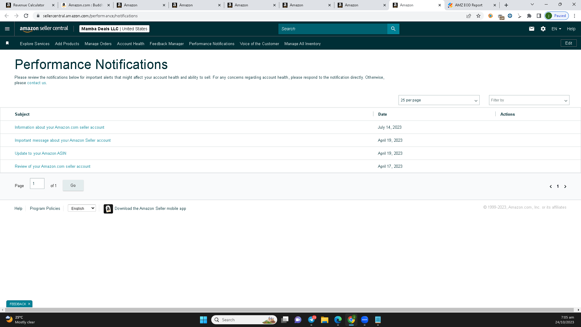Viewport: 581px width, 327px height.
Task: Open Important message about your Amazon Seller account
Action: click(63, 140)
